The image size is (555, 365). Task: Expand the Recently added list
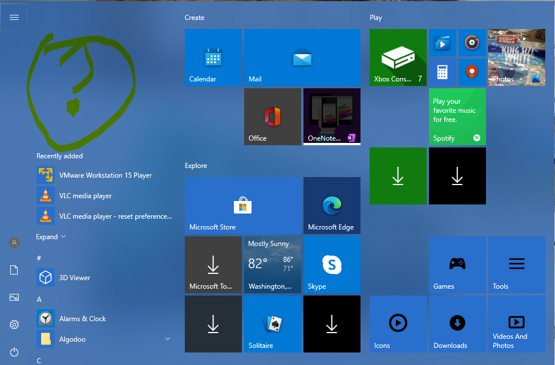51,237
